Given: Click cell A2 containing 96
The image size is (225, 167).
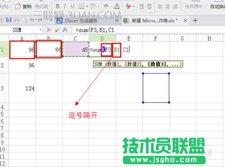Looking at the screenshot, I should point(22,65).
